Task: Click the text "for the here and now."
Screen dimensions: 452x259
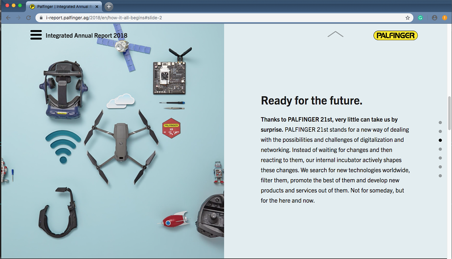Action: (x=287, y=201)
